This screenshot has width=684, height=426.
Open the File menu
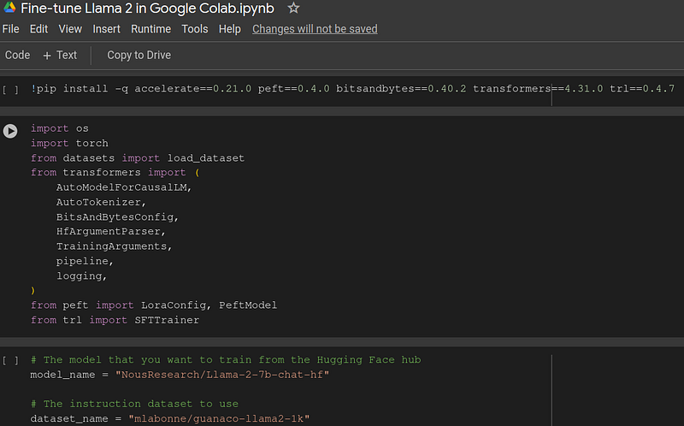pyautogui.click(x=10, y=29)
